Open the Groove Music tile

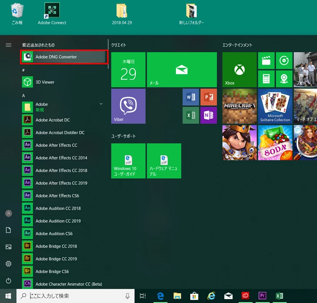coord(284,60)
